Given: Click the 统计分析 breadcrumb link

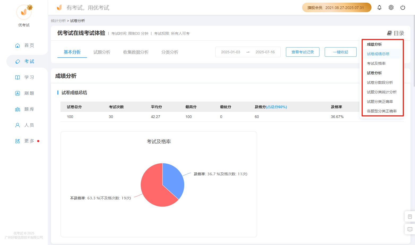Looking at the screenshot, I should tap(58, 21).
